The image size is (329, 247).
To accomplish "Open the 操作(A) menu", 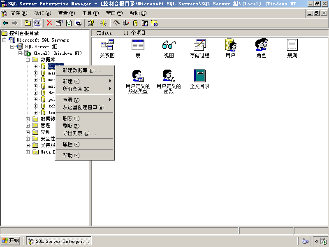I will coord(43,13).
